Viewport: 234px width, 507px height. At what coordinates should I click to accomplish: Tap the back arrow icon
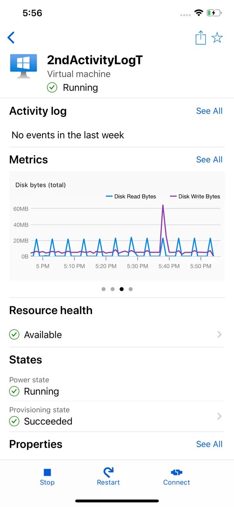(x=11, y=38)
